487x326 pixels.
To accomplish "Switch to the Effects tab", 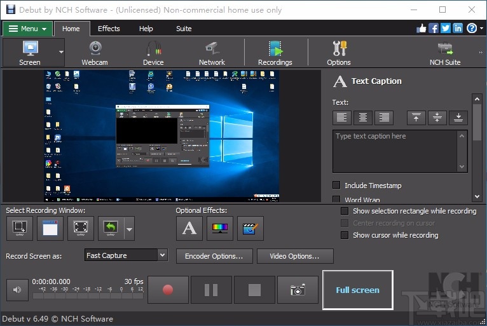I will tap(109, 29).
